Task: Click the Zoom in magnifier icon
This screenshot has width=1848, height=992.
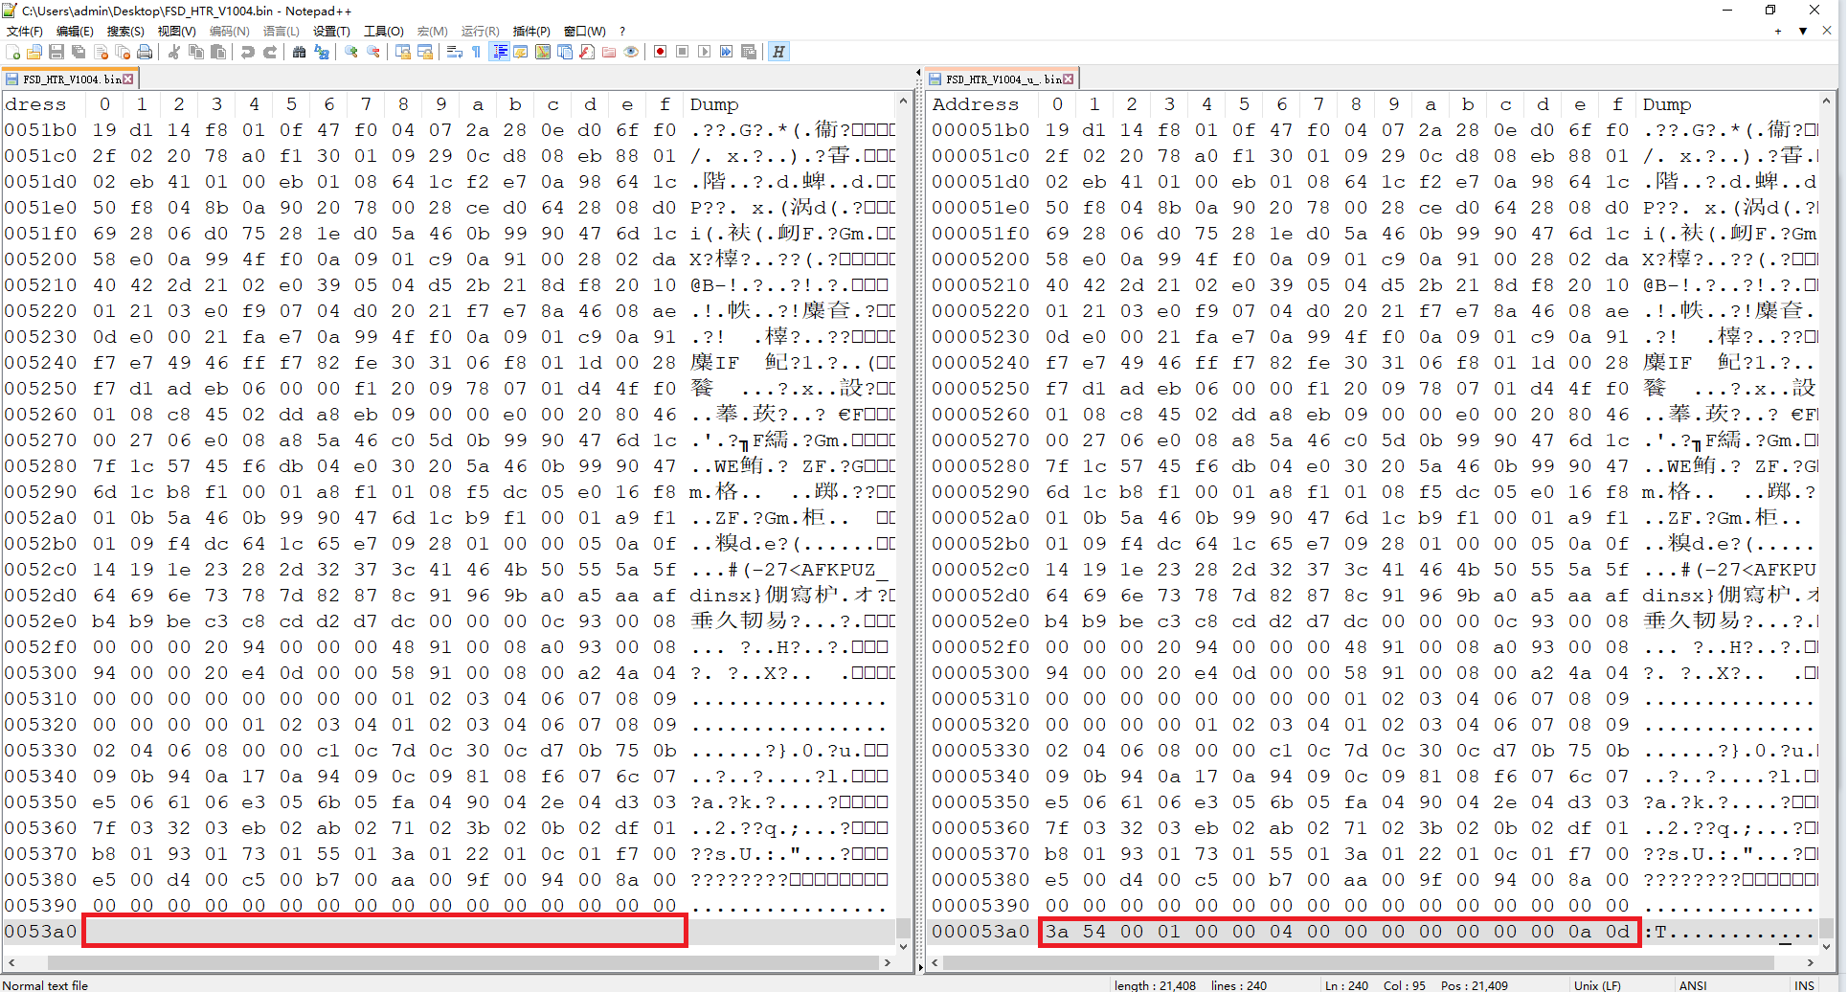Action: (351, 52)
